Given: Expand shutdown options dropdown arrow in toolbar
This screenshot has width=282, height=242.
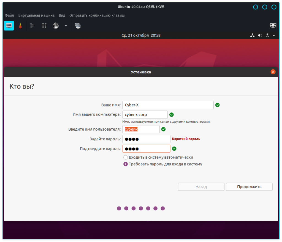Looking at the screenshot, I should (x=66, y=26).
